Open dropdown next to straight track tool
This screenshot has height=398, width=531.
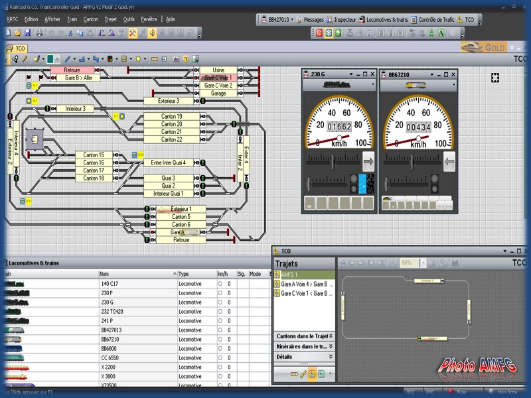tap(74, 59)
